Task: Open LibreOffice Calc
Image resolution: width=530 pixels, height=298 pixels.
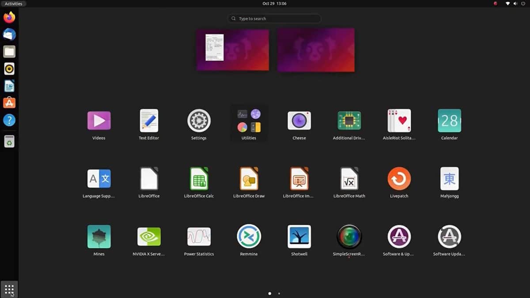Action: [x=199, y=178]
